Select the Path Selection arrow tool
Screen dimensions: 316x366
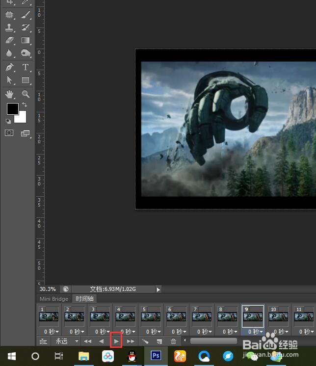(x=9, y=80)
